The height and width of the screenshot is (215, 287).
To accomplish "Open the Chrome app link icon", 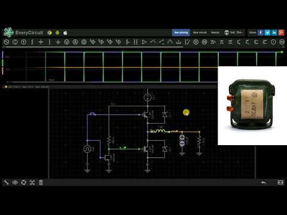I will (50, 33).
